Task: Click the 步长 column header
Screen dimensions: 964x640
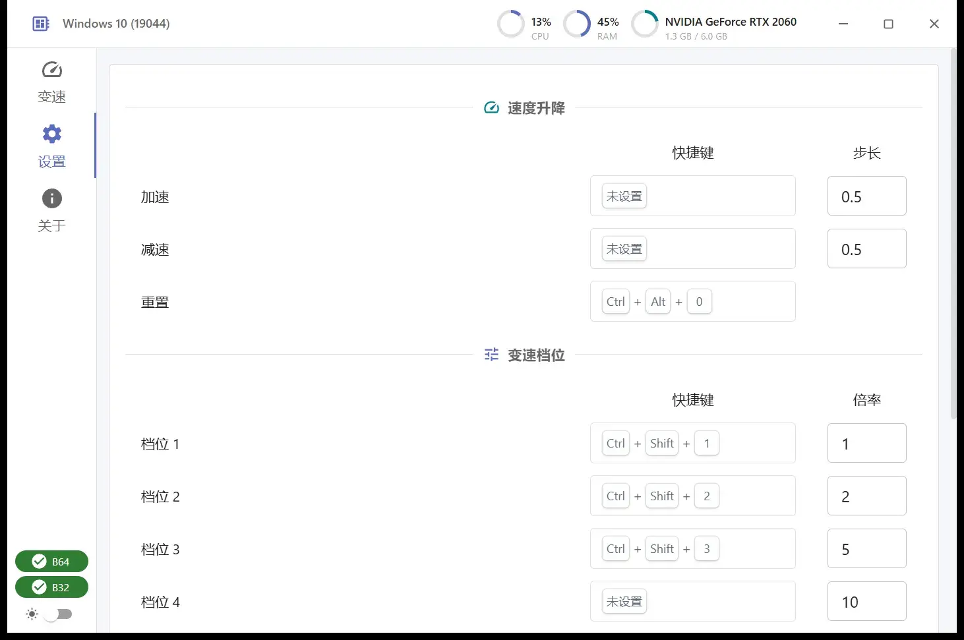Action: [866, 153]
